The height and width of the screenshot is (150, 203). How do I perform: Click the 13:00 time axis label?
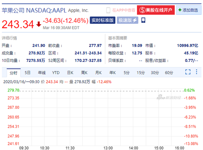108,148
